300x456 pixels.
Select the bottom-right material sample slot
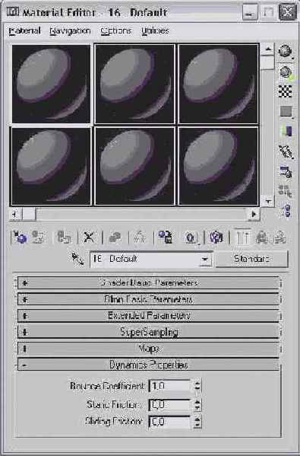click(218, 167)
